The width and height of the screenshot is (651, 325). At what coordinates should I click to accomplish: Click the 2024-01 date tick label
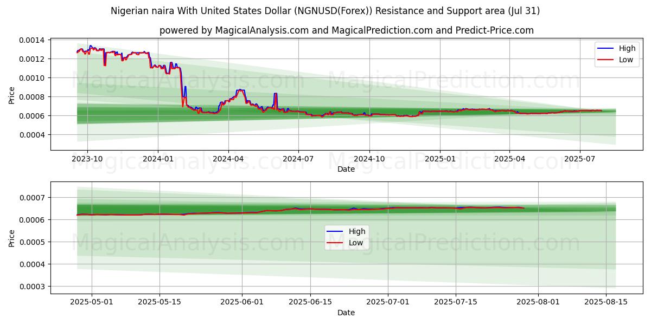[x=158, y=159]
